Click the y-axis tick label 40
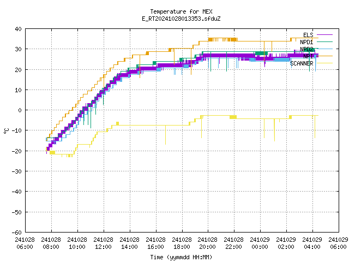Screen dimensions: 349x262 click(18, 29)
